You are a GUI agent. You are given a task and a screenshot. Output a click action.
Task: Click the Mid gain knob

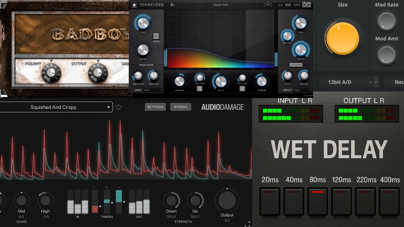21,200
